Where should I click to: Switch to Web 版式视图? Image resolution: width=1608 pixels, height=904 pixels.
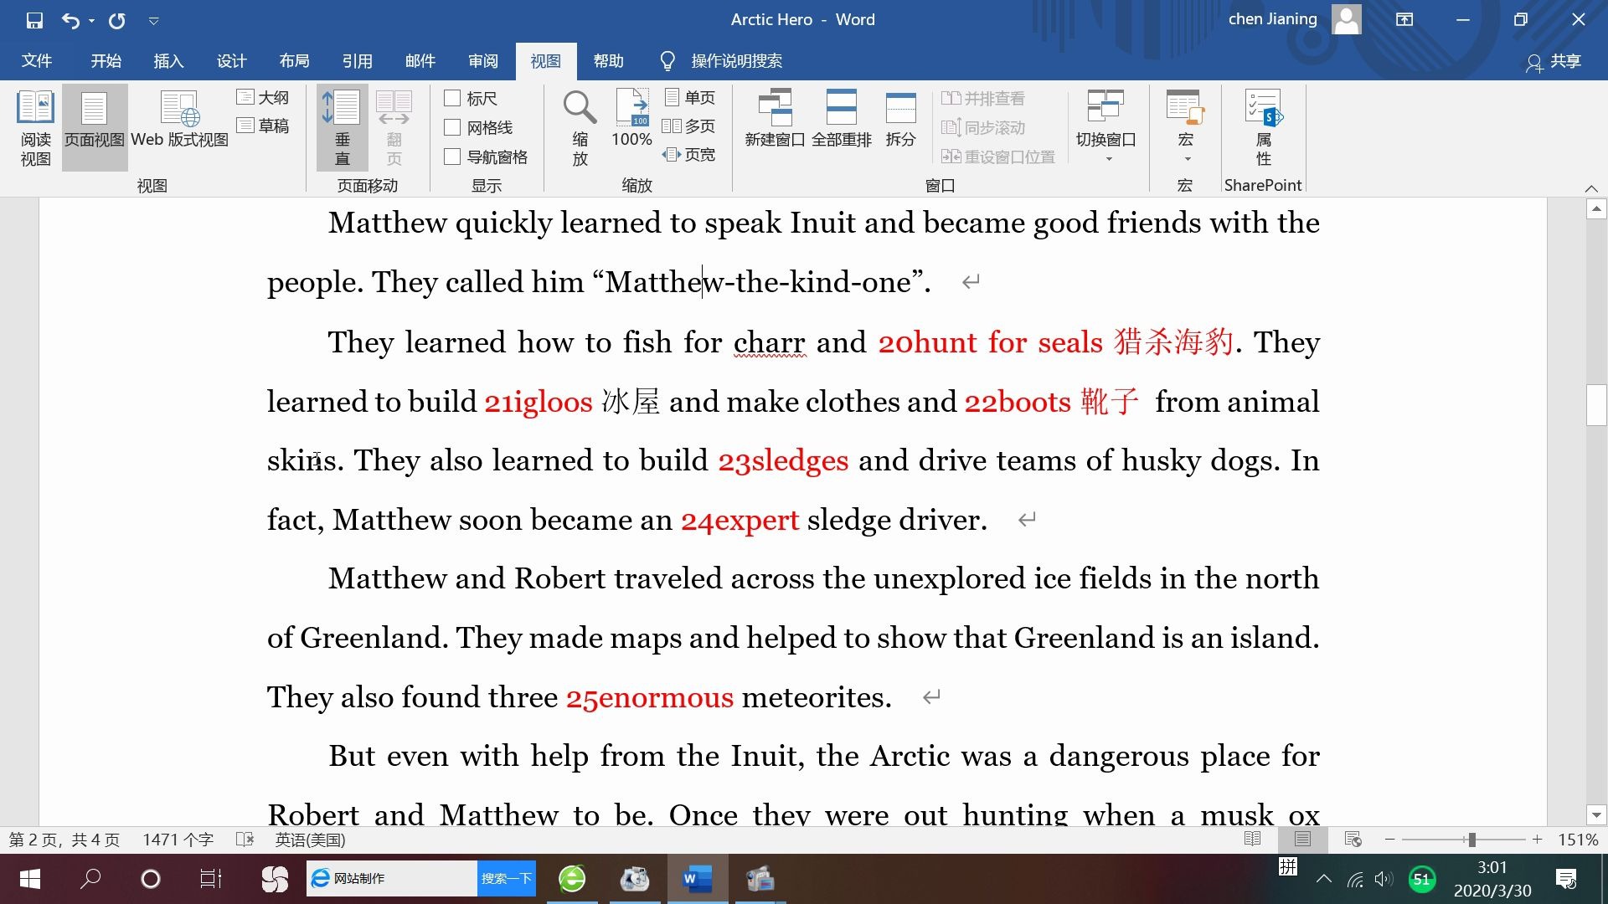pyautogui.click(x=179, y=120)
